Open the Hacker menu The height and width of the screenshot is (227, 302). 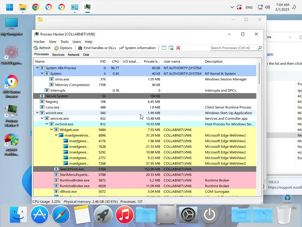tap(39, 42)
